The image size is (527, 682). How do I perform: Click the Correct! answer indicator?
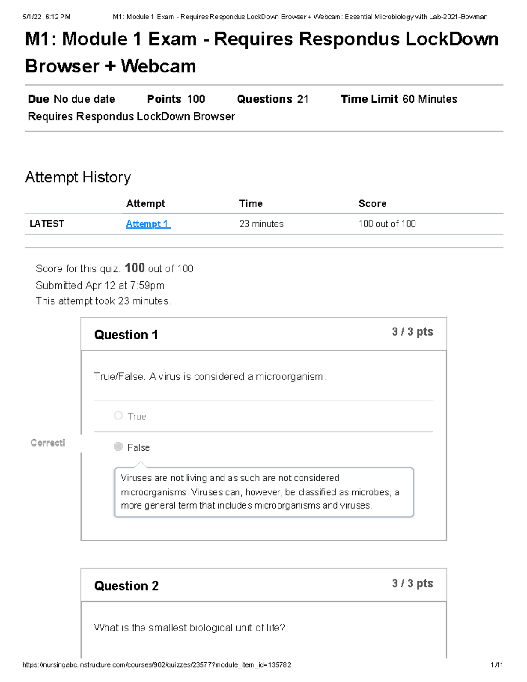pos(48,443)
